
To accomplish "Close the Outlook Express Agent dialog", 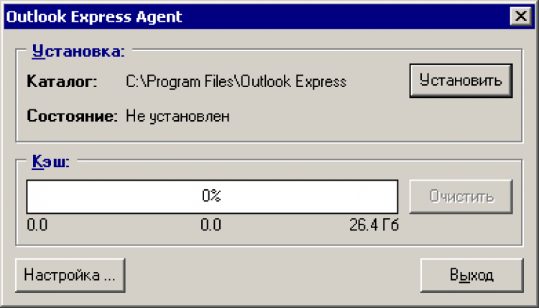I will pyautogui.click(x=518, y=17).
